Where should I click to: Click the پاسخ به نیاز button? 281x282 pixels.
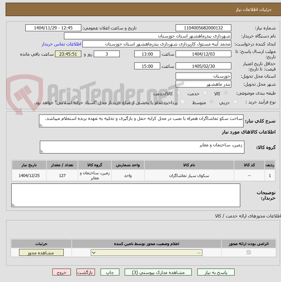216,272
